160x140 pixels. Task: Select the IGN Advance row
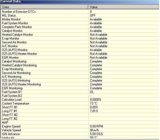(x=80, y=134)
